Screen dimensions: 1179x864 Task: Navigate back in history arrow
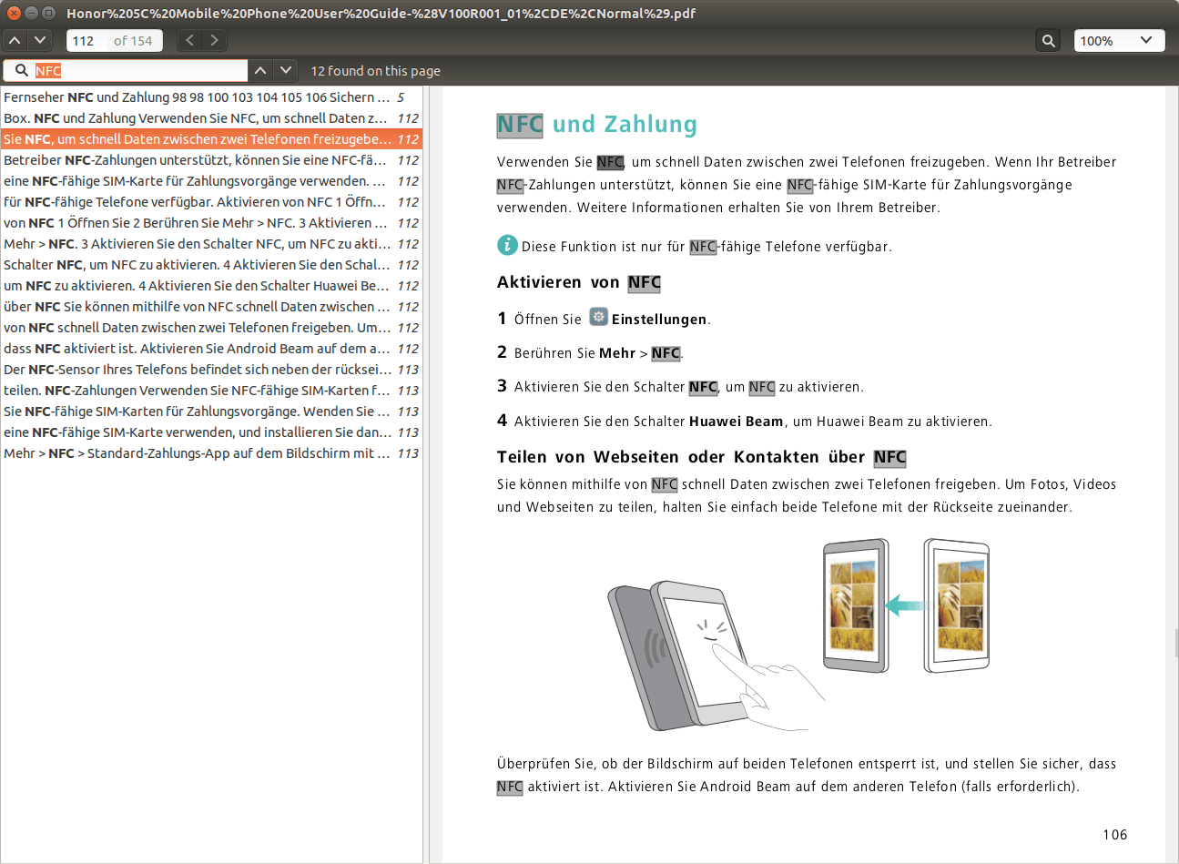189,40
